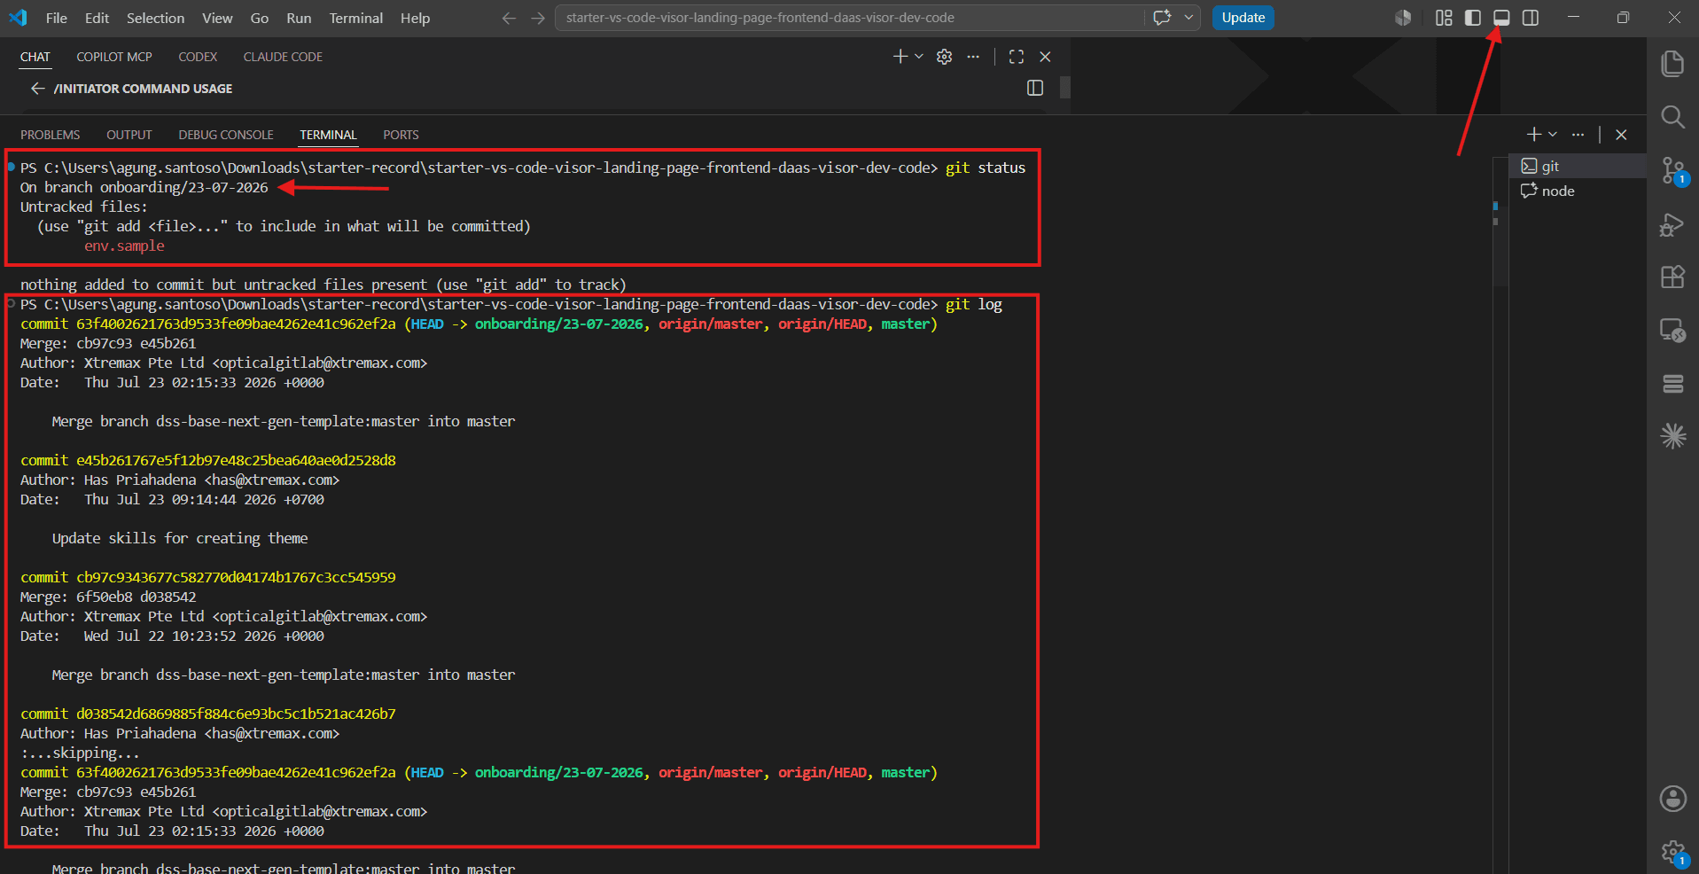Viewport: 1699px width, 874px height.
Task: Open the View menu
Action: [217, 18]
